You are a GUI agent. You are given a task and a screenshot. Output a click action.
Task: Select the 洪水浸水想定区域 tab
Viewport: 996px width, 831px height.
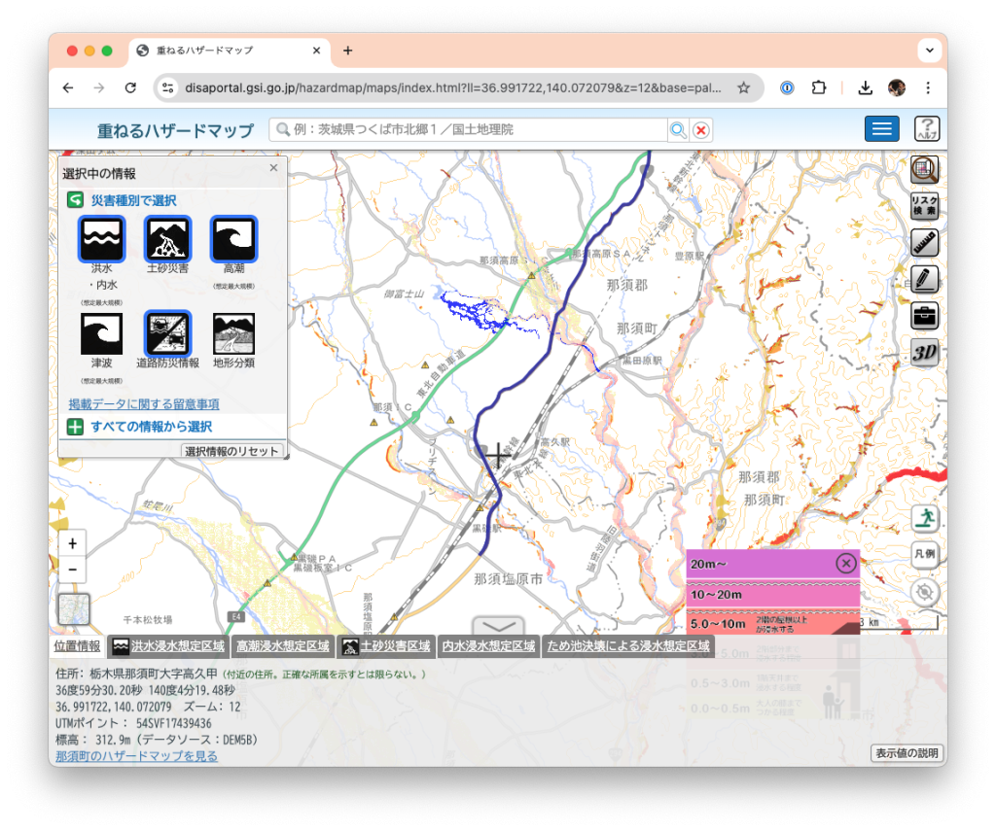click(169, 646)
